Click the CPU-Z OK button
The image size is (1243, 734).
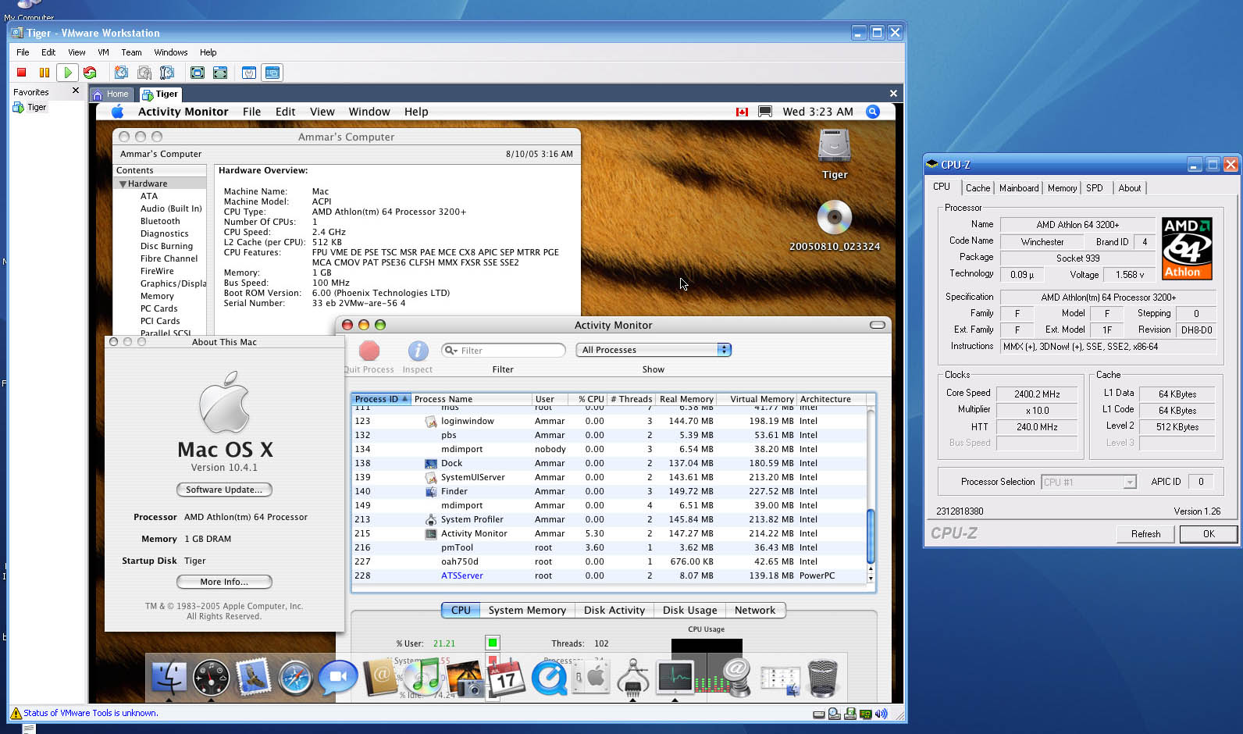point(1209,534)
